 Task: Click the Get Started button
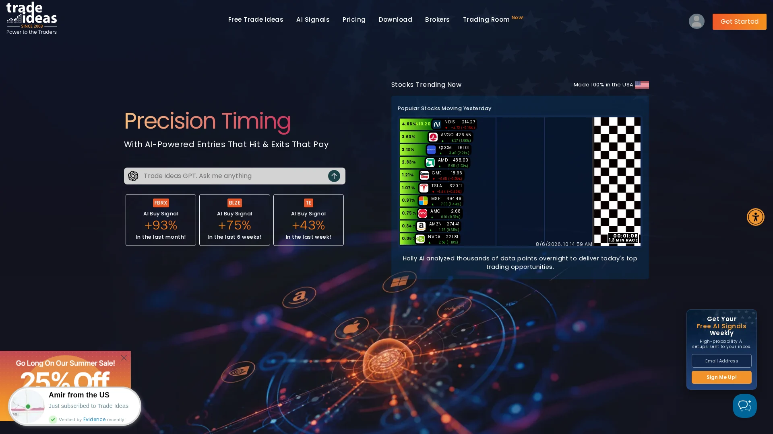tap(739, 22)
